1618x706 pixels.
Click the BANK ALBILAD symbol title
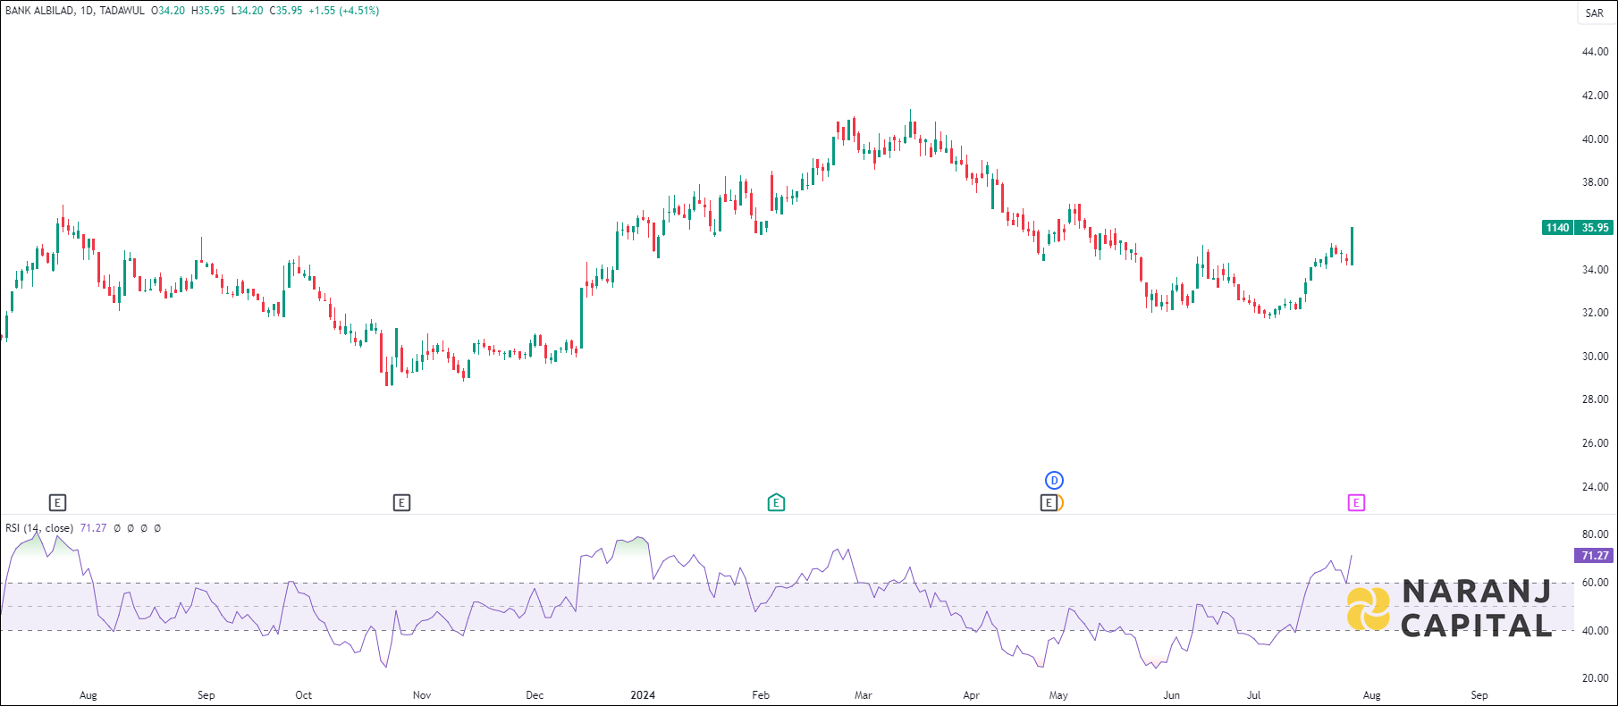pos(39,11)
